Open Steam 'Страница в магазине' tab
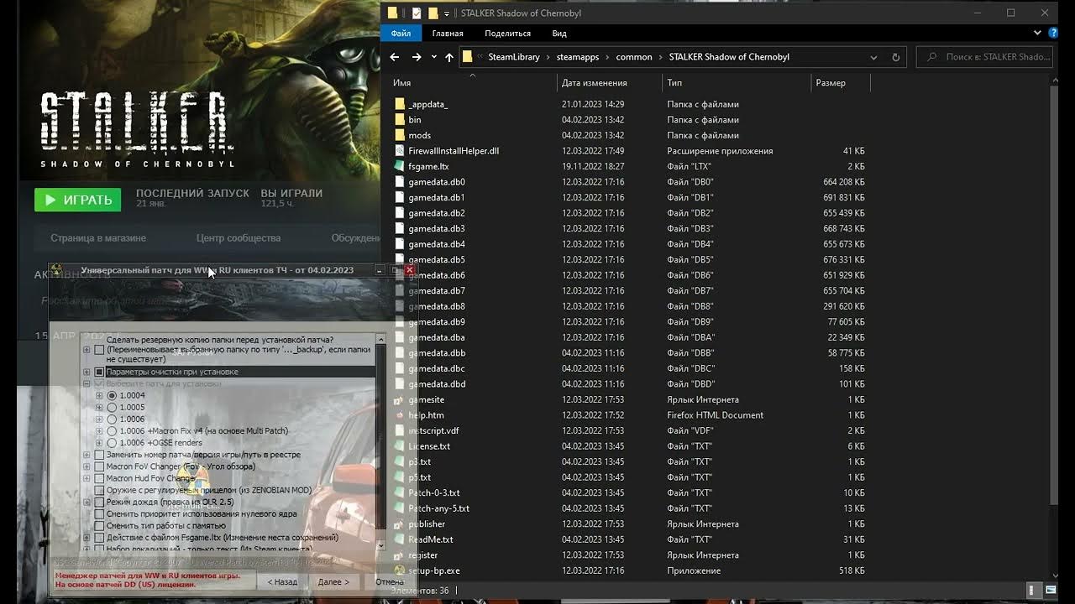This screenshot has width=1075, height=604. [x=98, y=238]
